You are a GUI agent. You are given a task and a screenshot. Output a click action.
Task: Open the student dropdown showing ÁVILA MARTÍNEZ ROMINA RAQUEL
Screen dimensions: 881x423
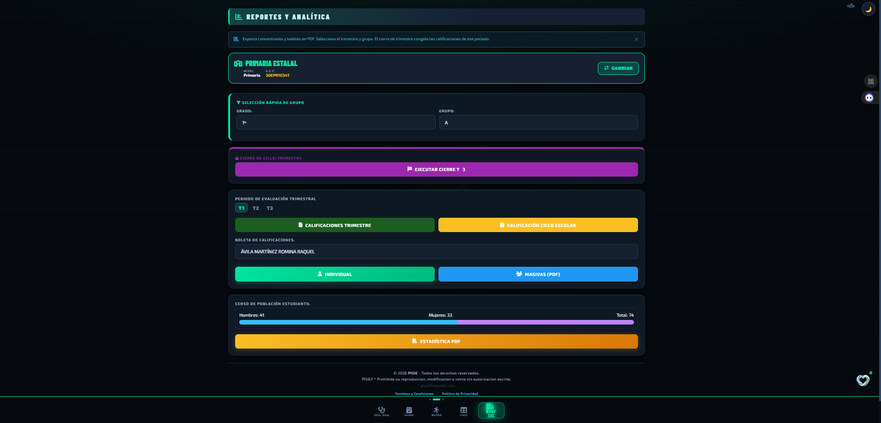point(437,251)
